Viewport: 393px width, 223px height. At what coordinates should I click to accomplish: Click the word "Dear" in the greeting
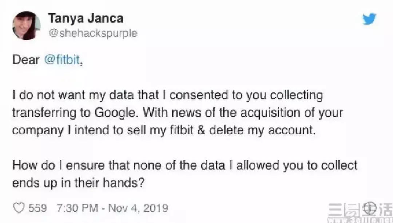[25, 60]
